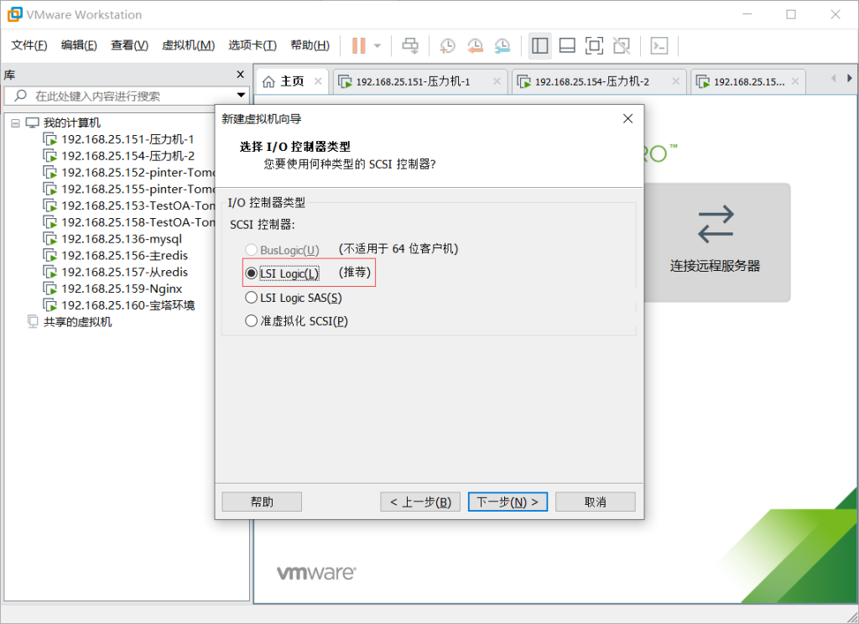Click the 帮助 button in wizard

click(262, 502)
